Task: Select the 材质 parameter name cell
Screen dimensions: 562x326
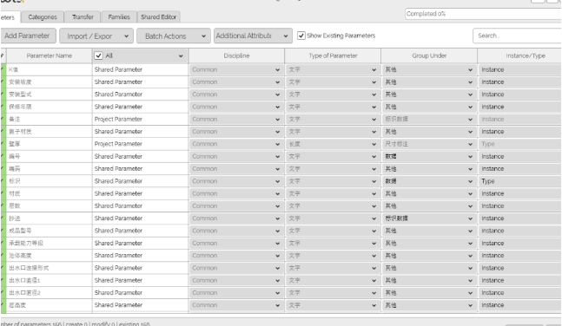Action: click(50, 193)
